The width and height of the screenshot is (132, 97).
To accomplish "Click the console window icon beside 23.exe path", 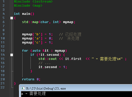I will pos(23,88).
